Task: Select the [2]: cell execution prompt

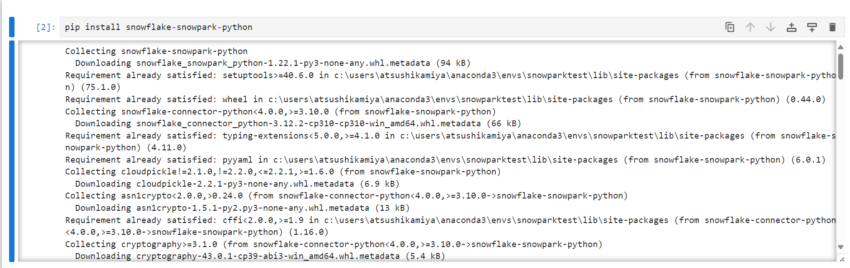Action: pos(45,27)
